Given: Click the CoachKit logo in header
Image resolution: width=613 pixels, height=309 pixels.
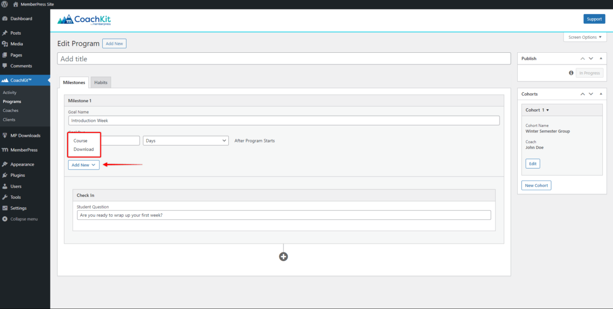Looking at the screenshot, I should click(x=84, y=20).
